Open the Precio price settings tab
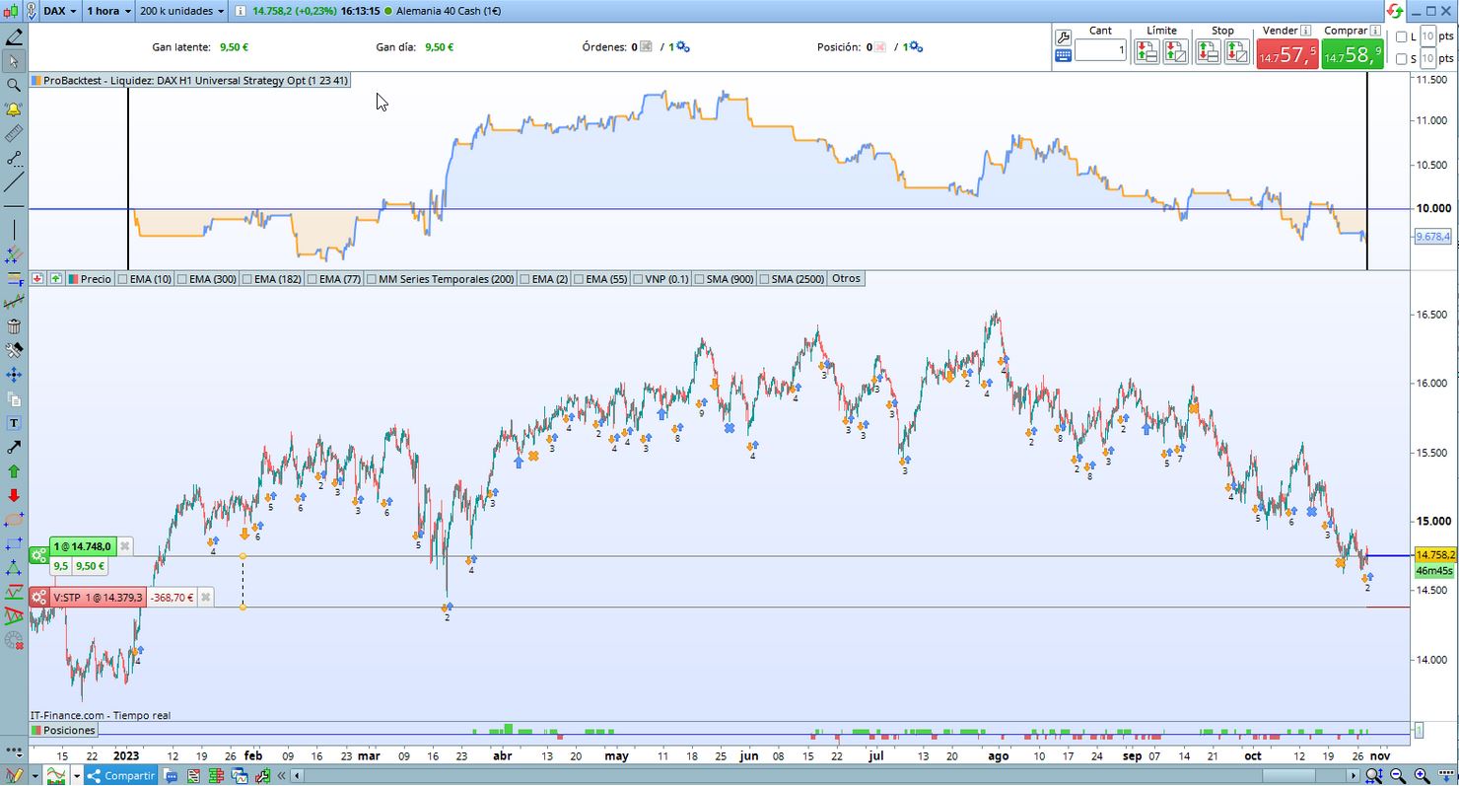1459x786 pixels. pyautogui.click(x=90, y=279)
